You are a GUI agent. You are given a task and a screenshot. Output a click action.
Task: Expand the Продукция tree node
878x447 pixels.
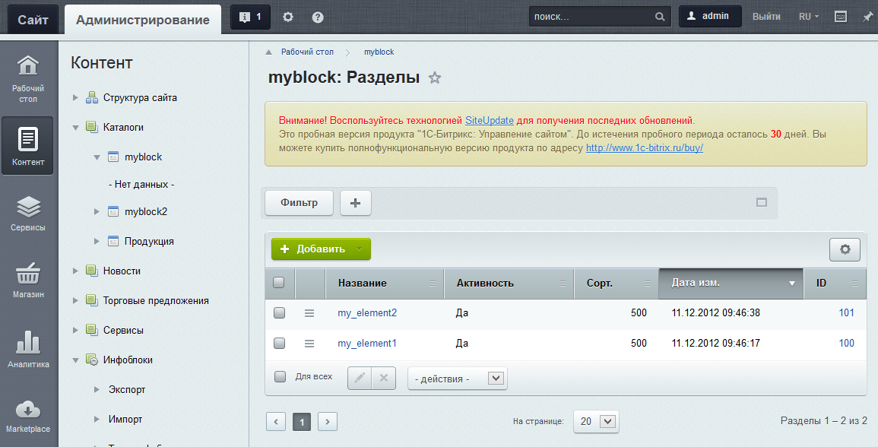coord(97,242)
